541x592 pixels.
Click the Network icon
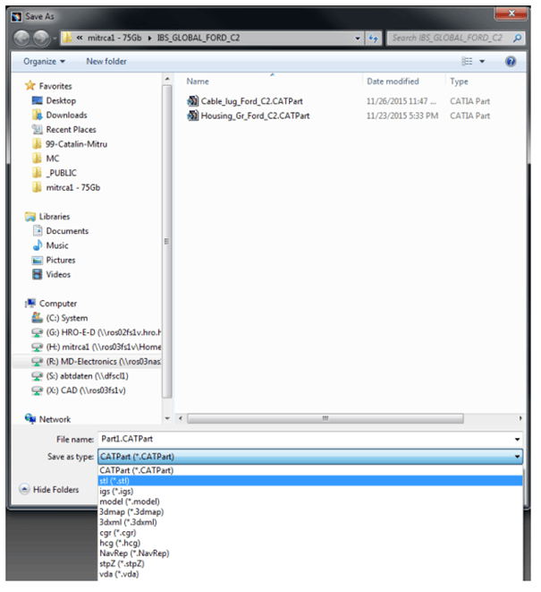click(30, 419)
